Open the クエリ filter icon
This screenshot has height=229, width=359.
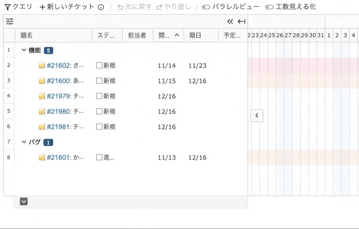pyautogui.click(x=8, y=7)
